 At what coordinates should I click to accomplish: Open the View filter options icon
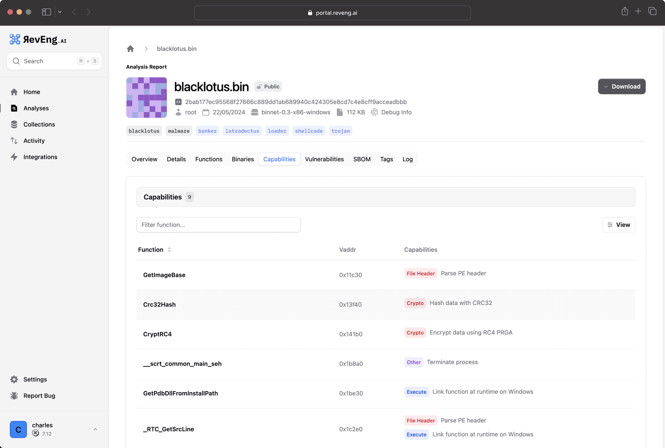[611, 225]
